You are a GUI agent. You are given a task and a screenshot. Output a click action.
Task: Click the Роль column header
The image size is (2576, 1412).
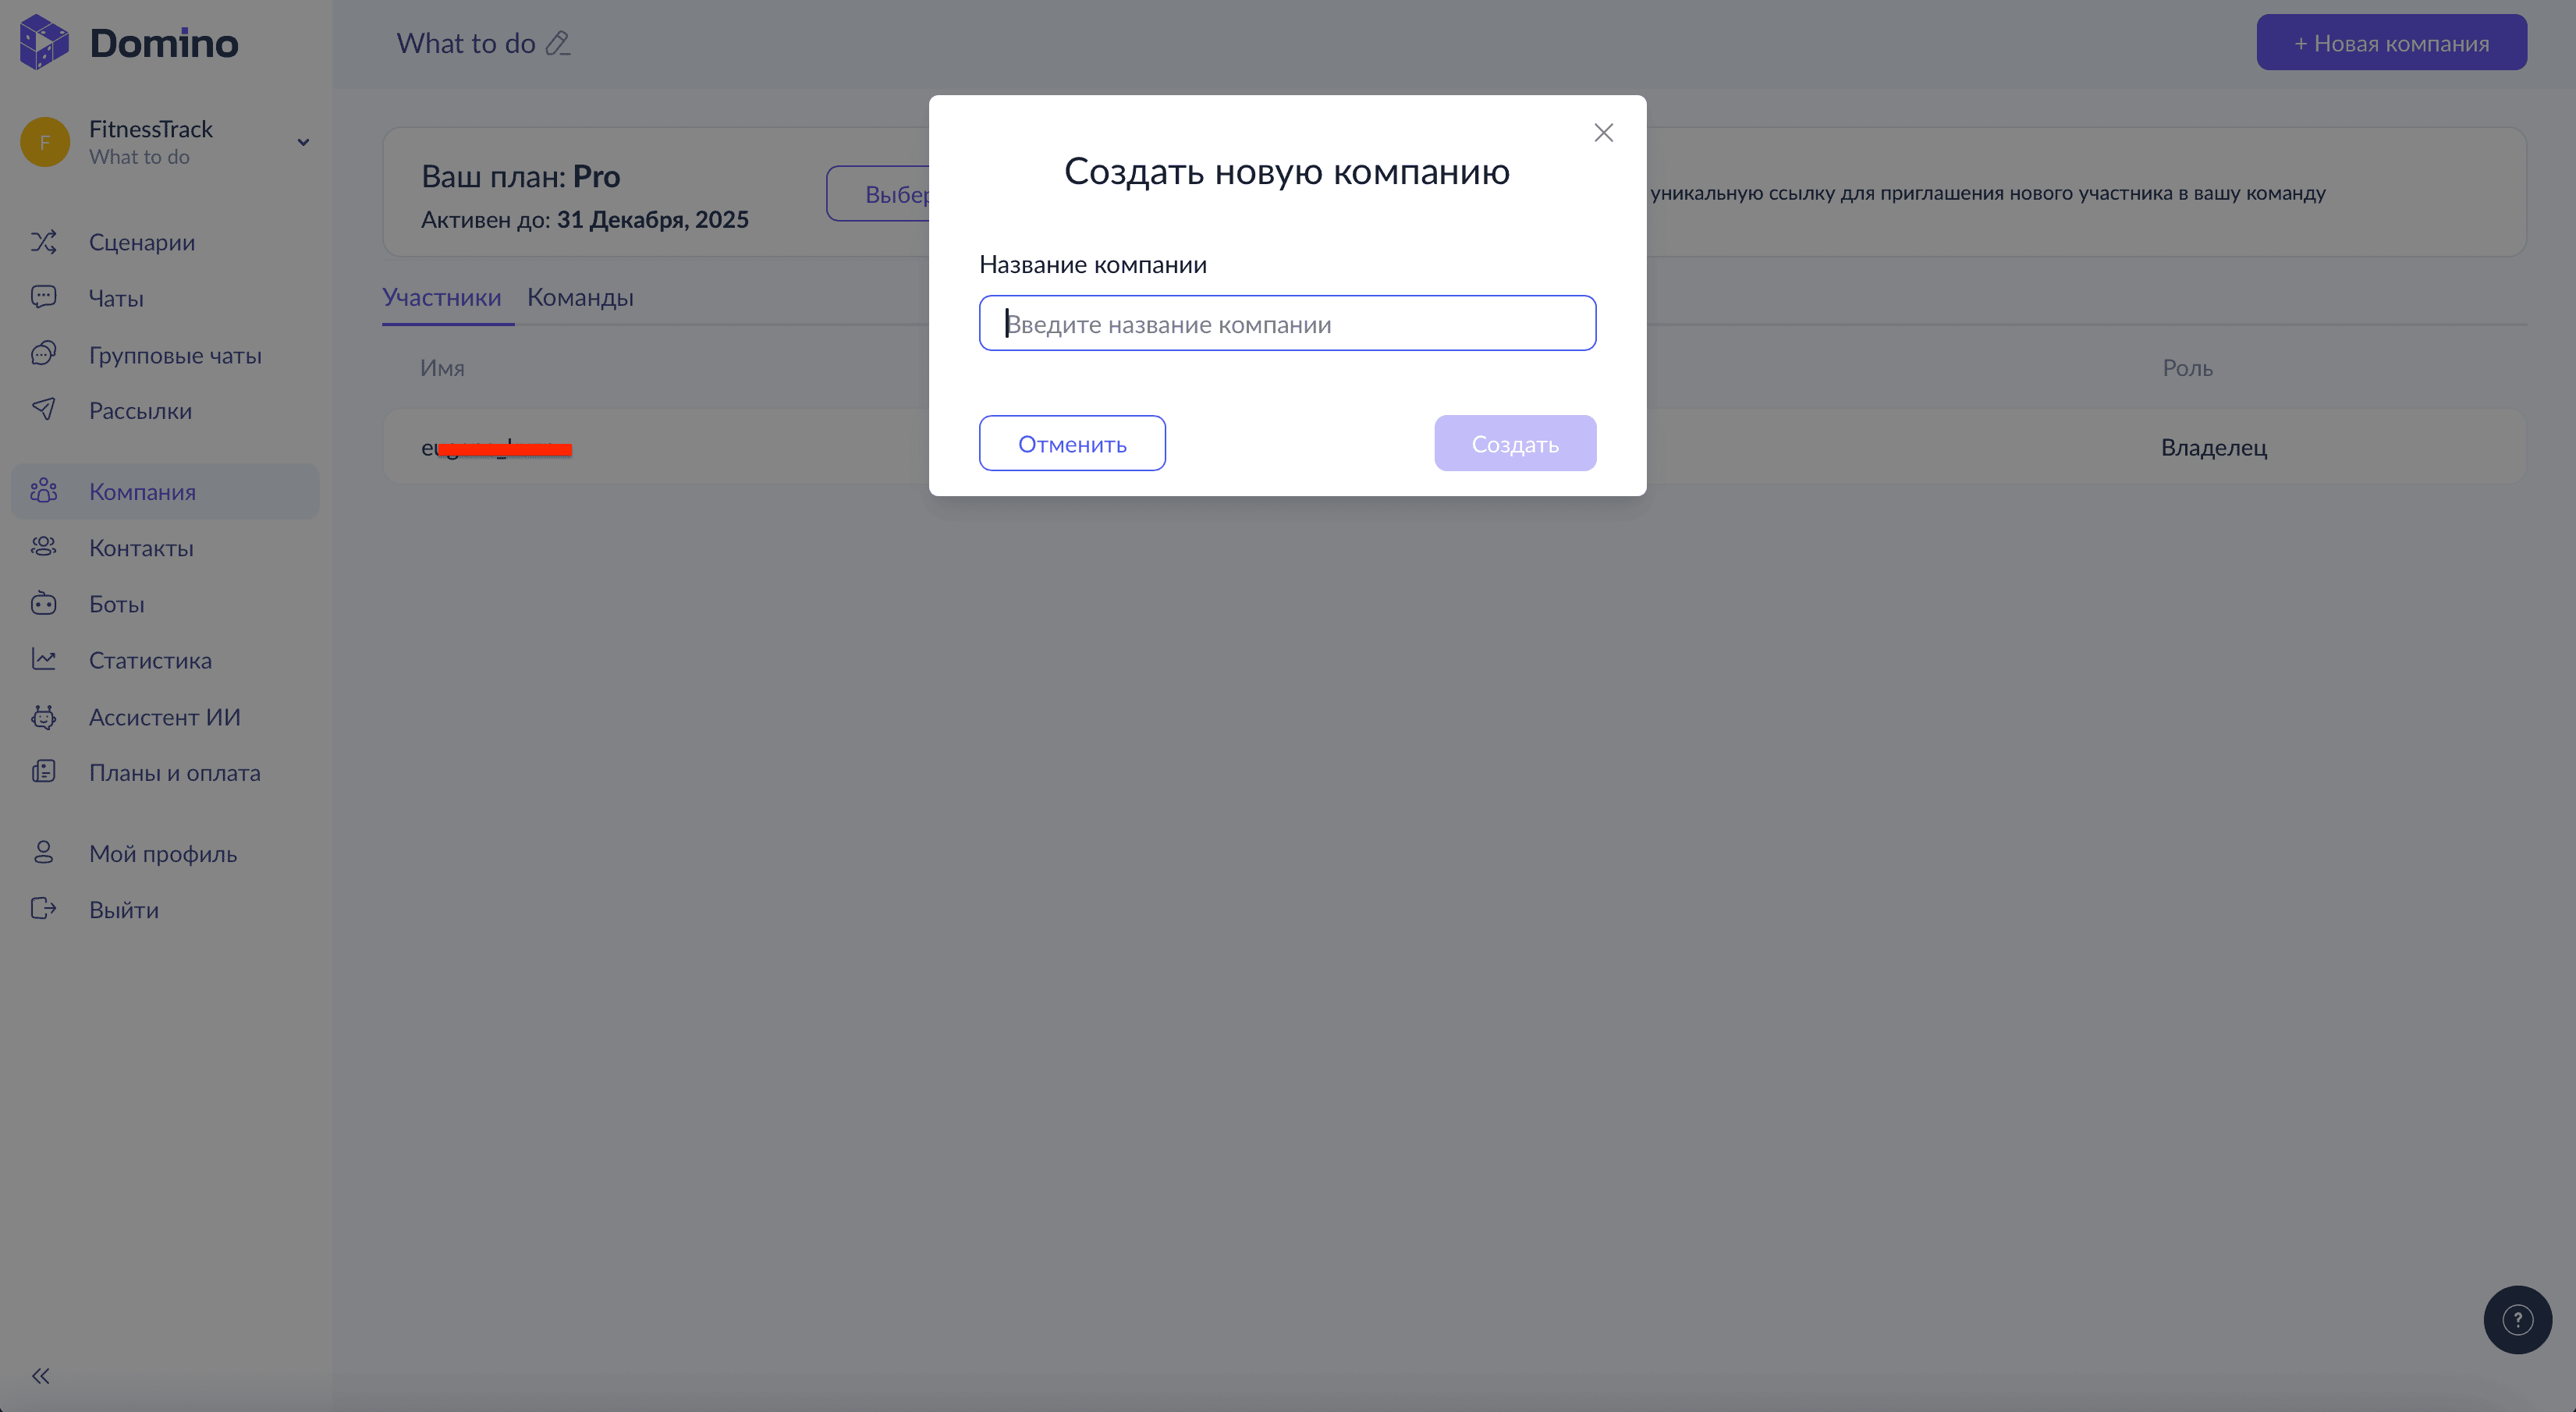coord(2187,368)
